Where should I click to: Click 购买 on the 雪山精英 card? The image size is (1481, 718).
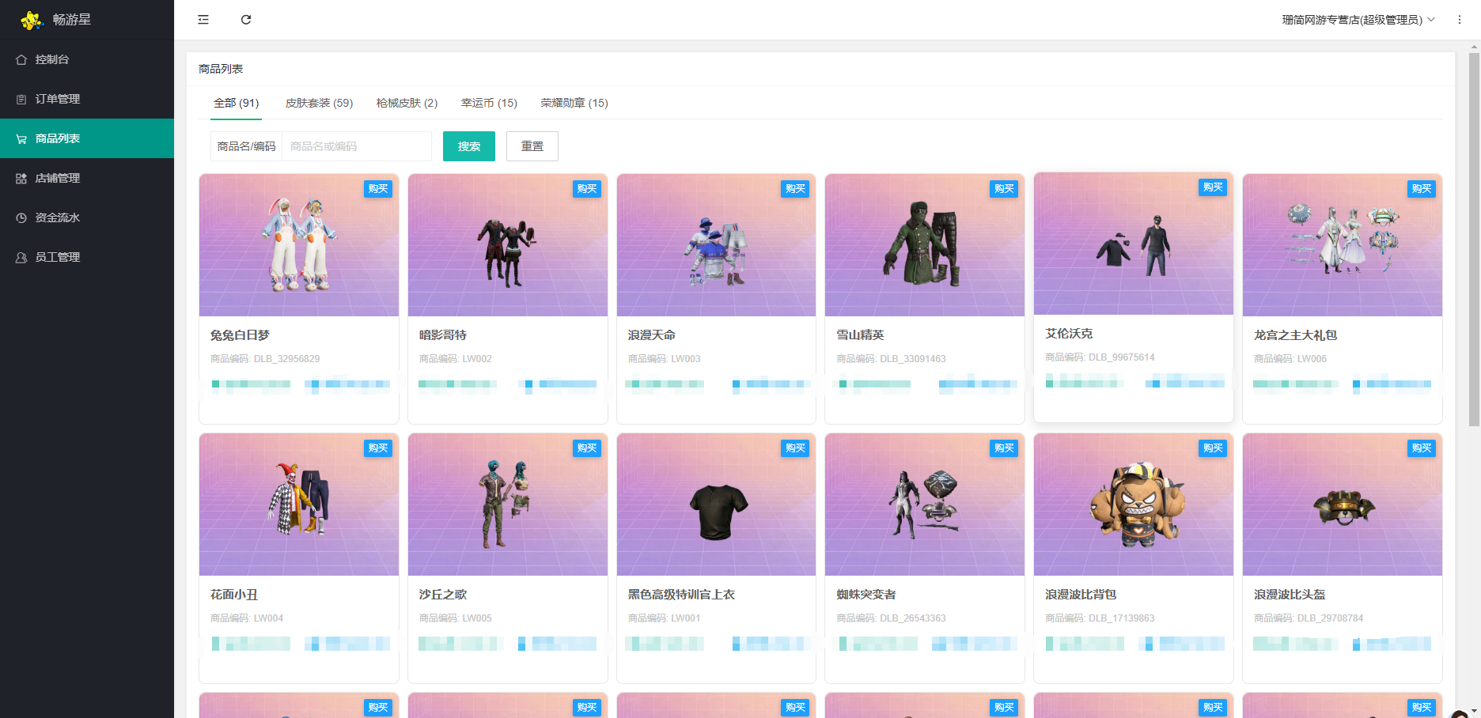pos(1004,189)
